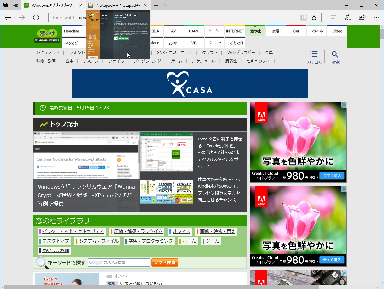Click the Google custom search field
This screenshot has height=289, width=384.
(119, 262)
